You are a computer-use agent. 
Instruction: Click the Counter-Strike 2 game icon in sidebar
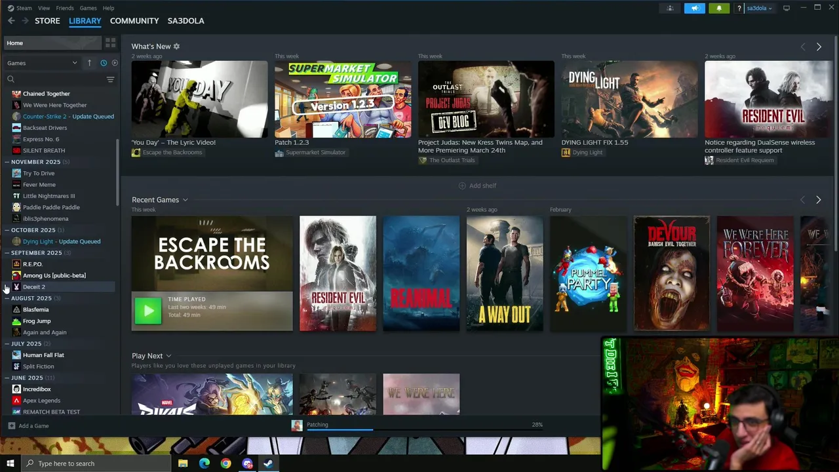[16, 117]
